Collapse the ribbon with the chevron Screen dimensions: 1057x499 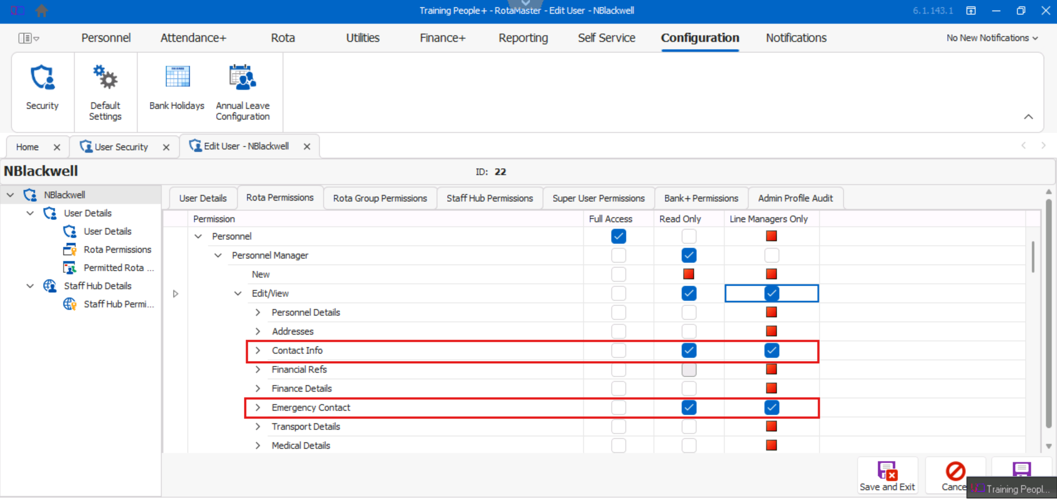[x=1028, y=117]
